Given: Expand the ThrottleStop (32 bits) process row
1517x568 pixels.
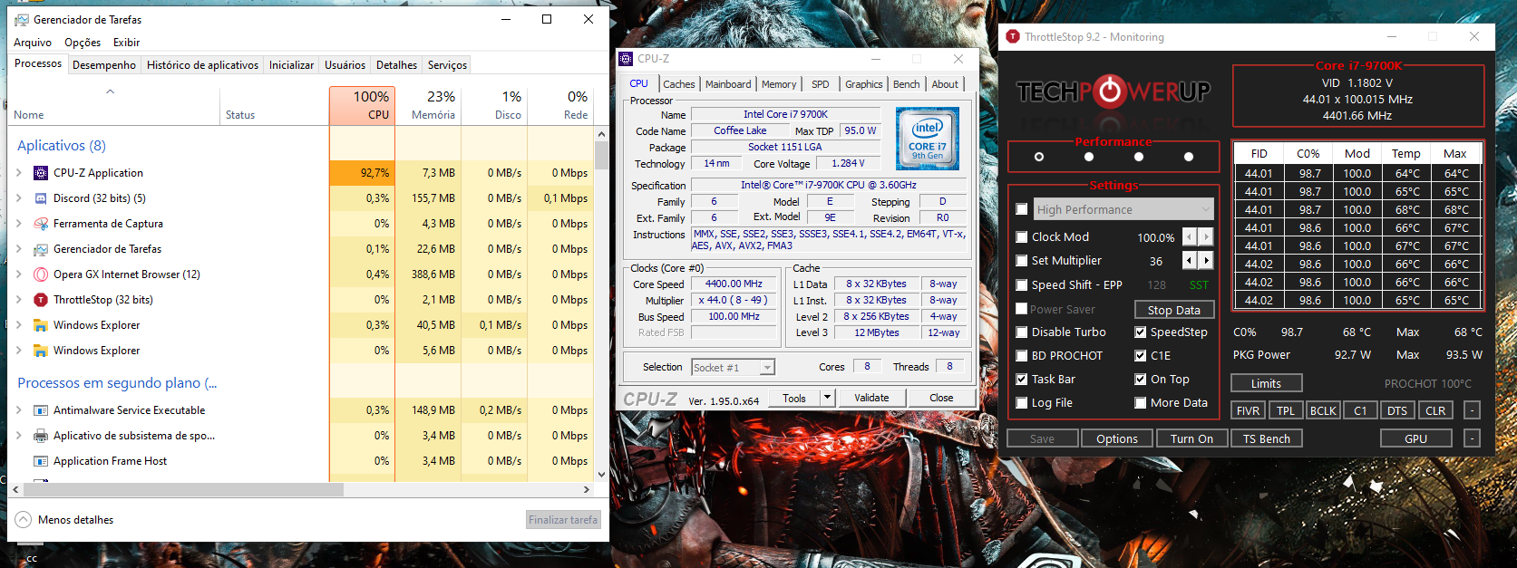Looking at the screenshot, I should [x=19, y=300].
